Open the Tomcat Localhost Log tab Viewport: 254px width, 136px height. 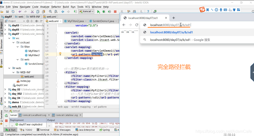pos(34,115)
